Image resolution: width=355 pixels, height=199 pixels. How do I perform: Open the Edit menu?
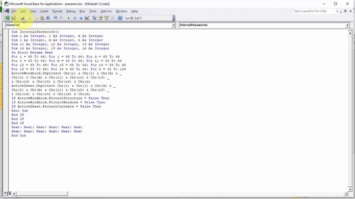point(23,11)
